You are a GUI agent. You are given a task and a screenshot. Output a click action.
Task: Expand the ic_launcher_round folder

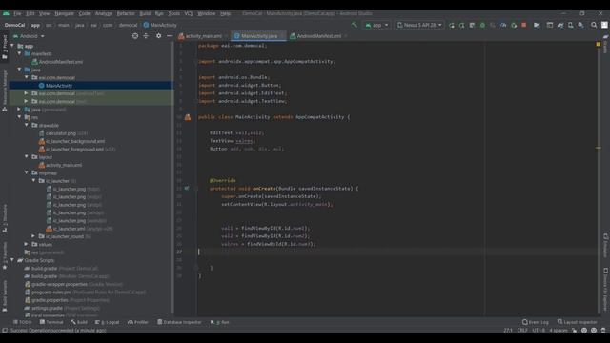point(33,236)
